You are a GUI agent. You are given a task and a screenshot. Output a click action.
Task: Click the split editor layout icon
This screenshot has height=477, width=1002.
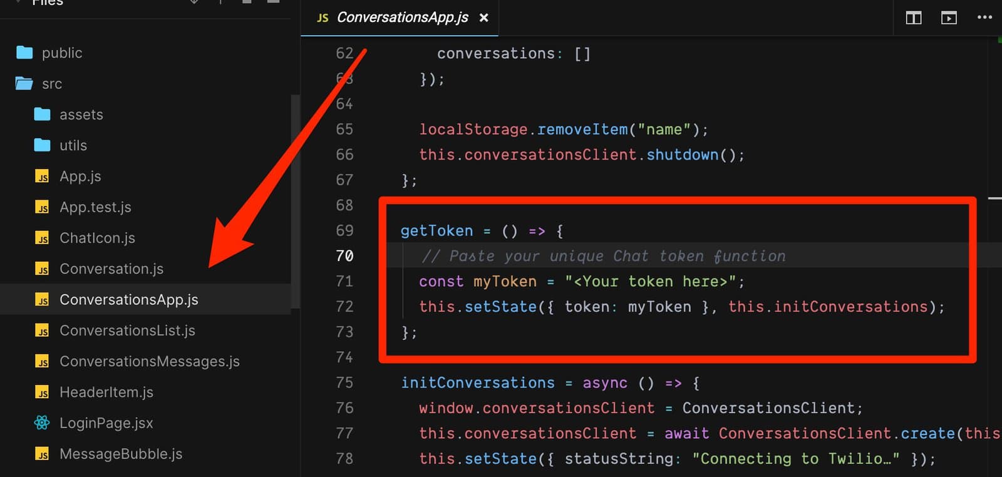point(913,18)
